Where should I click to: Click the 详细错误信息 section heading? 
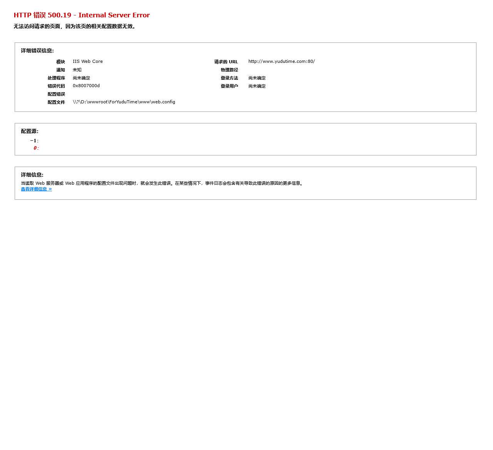[37, 51]
